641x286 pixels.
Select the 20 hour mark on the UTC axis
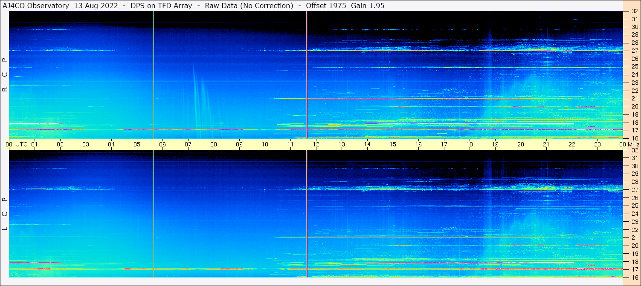[x=521, y=144]
